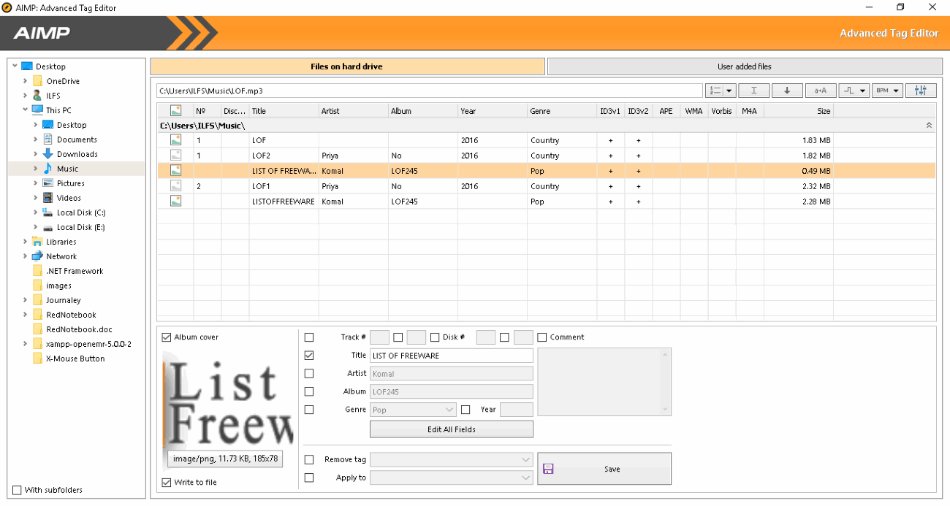Enable the Disk # checkbox
Viewport: 950px width, 506px height.
[x=435, y=337]
